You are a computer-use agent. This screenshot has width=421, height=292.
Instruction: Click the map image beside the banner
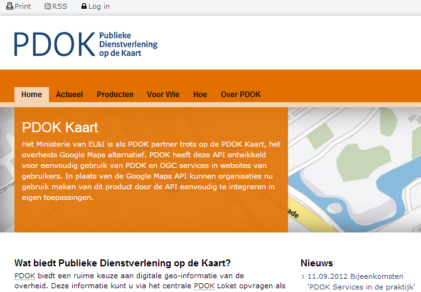[354, 170]
